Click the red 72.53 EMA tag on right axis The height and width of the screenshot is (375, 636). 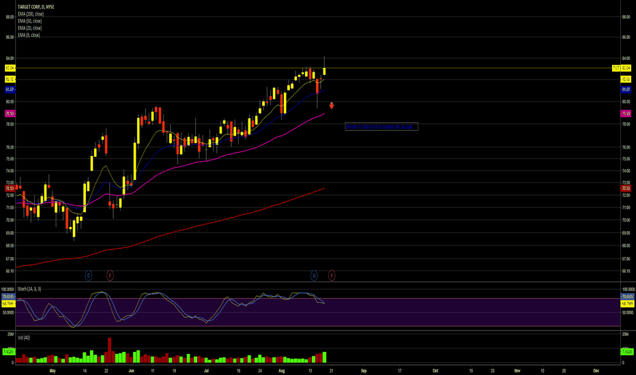tap(626, 188)
